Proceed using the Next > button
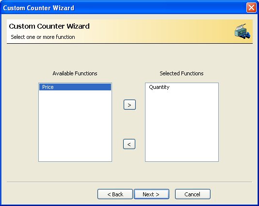The height and width of the screenshot is (206, 259). (x=151, y=194)
